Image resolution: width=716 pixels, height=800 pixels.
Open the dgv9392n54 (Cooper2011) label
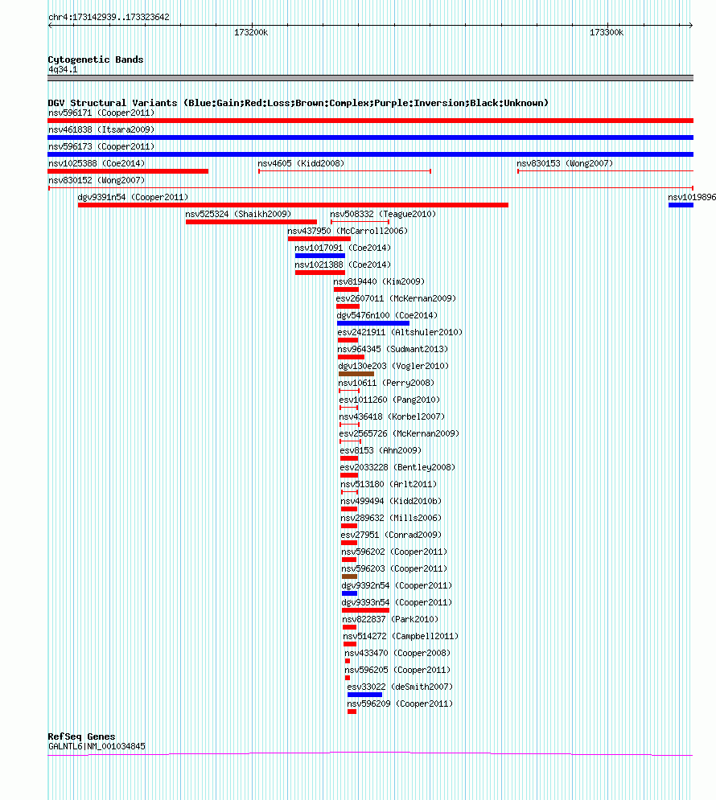pos(397,585)
